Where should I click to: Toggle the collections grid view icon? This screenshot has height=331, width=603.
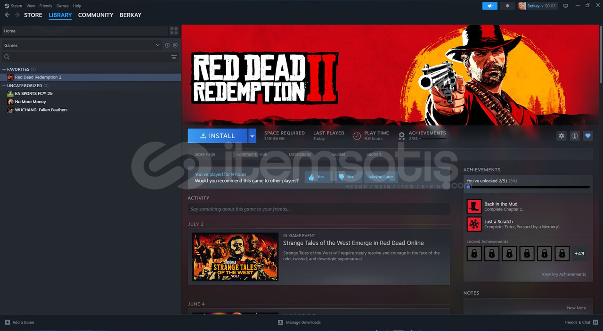pos(174,31)
